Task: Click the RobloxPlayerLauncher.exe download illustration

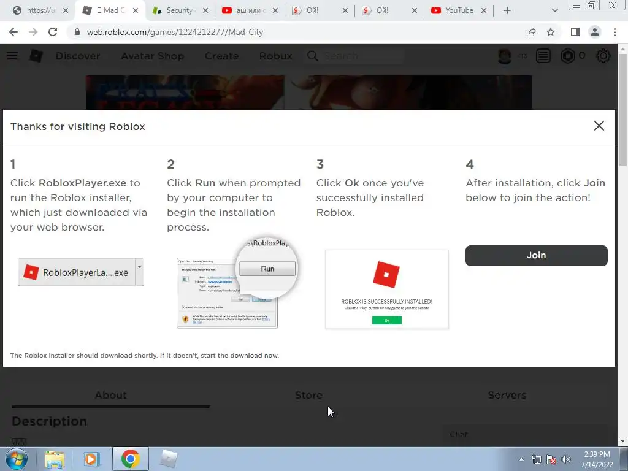Action: (81, 272)
